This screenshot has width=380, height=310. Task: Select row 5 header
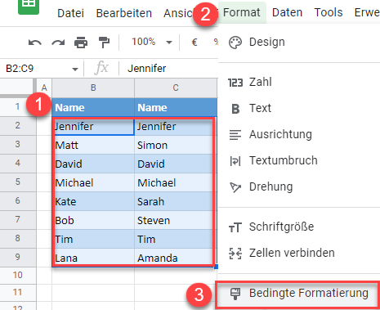pos(18,182)
